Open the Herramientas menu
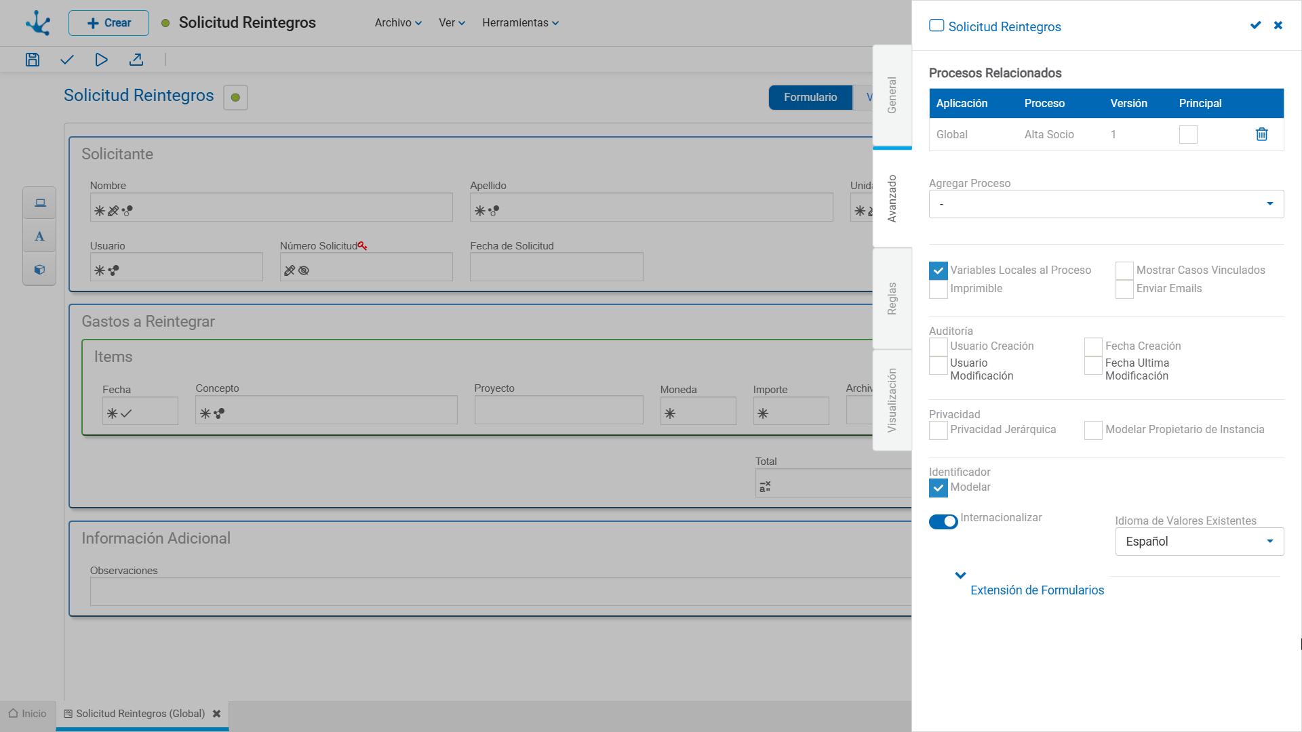This screenshot has height=732, width=1302. (520, 22)
